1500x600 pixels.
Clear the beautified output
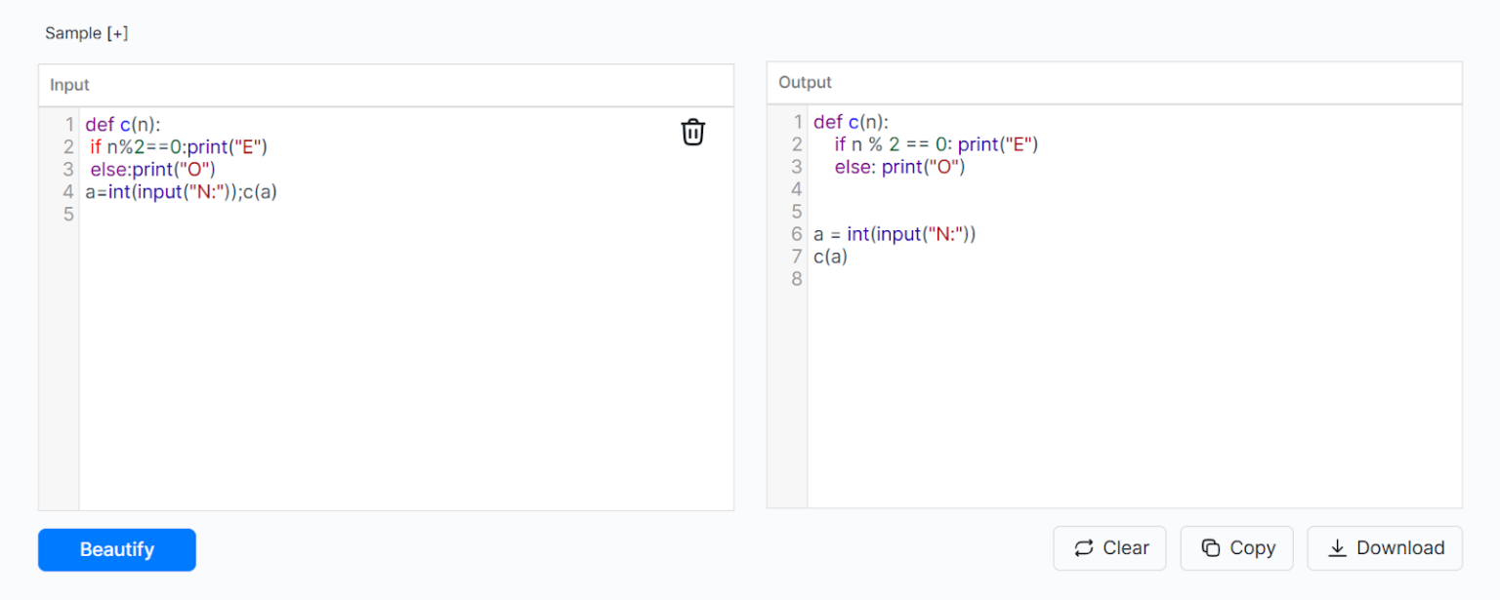1109,547
